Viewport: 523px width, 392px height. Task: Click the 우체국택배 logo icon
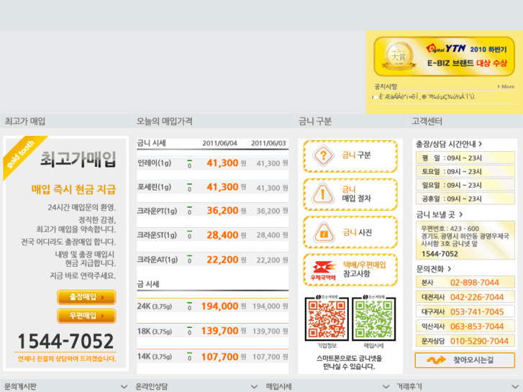click(323, 270)
